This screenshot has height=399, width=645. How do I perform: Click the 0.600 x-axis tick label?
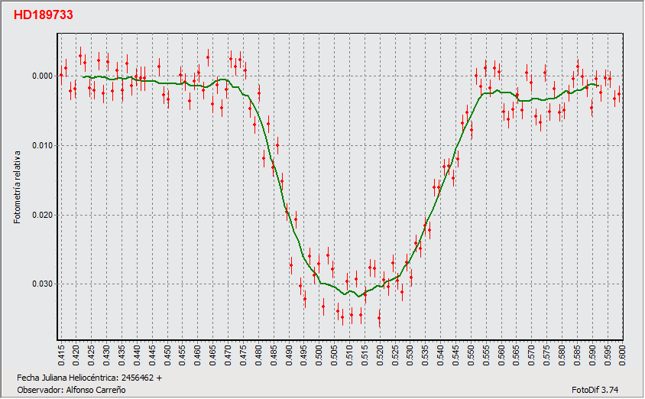pyautogui.click(x=622, y=355)
